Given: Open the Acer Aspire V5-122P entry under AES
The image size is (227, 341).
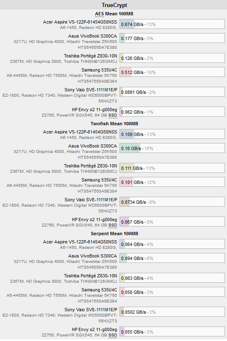Looking at the screenshot, I should coord(80,22).
